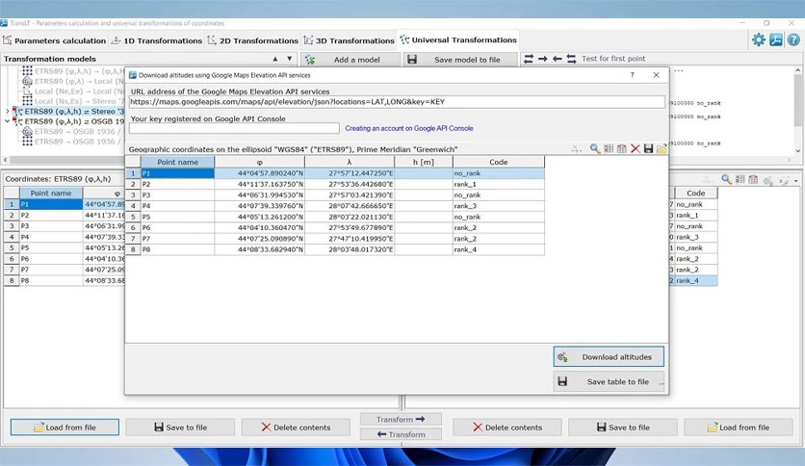Open the PDF manual icon beside the gear

776,39
